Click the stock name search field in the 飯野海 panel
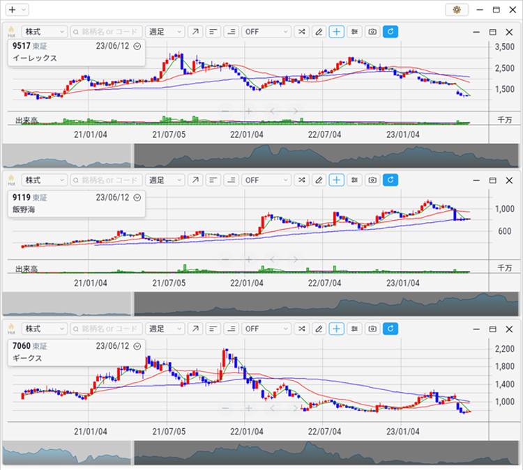This screenshot has width=523, height=470. (106, 180)
